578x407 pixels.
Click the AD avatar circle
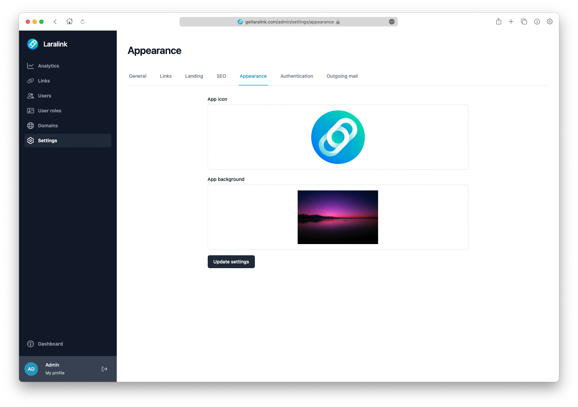click(x=31, y=369)
